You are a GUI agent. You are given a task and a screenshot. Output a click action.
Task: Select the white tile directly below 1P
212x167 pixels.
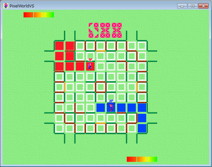[90, 77]
